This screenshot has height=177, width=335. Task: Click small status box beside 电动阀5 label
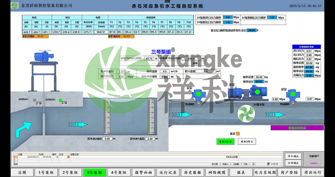(198, 103)
